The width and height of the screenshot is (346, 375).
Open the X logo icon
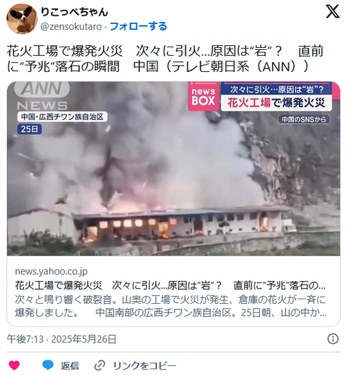[x=333, y=11]
